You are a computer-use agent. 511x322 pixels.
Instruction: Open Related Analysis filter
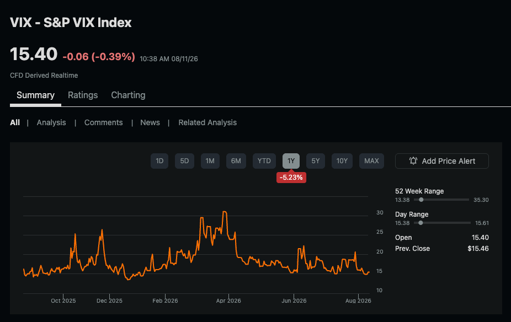[207, 122]
